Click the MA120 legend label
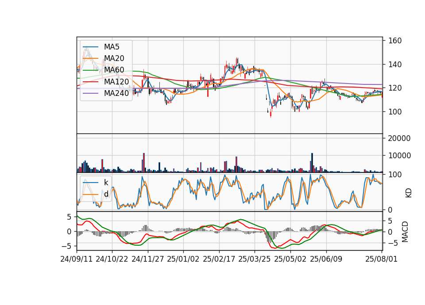Image resolution: width=425 pixels, height=305 pixels. [x=116, y=81]
